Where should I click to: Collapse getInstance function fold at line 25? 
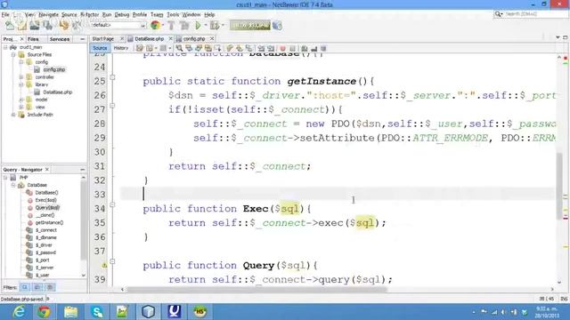[112, 77]
